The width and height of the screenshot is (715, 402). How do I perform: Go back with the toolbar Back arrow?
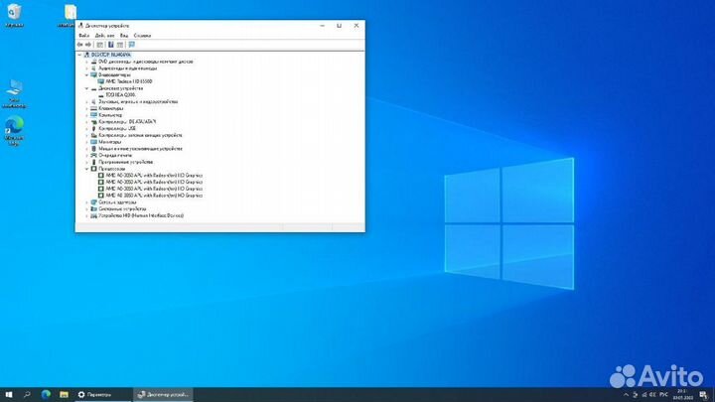pyautogui.click(x=80, y=45)
